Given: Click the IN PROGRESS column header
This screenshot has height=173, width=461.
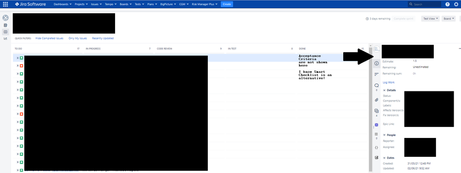Looking at the screenshot, I should (118, 48).
